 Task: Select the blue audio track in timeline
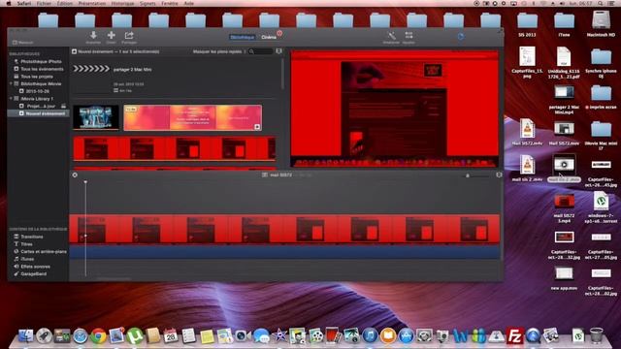coord(284,252)
